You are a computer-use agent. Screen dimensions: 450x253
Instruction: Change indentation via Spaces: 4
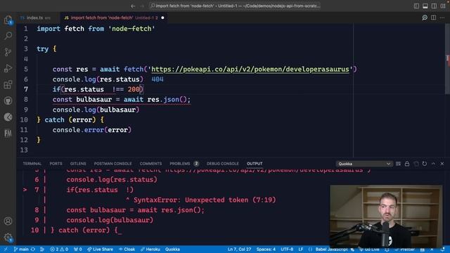point(266,249)
